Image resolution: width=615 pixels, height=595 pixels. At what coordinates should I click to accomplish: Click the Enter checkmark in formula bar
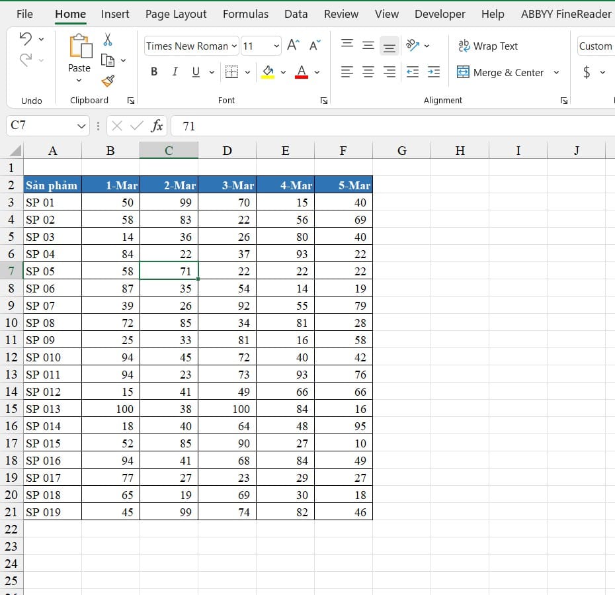coord(136,126)
